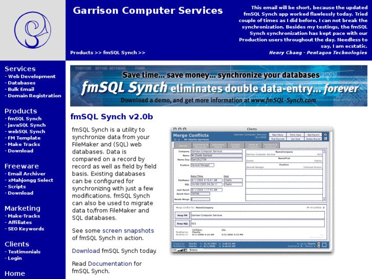Read the Documentation link for fmSQL Synch
The width and height of the screenshot is (372, 279).
[110, 264]
